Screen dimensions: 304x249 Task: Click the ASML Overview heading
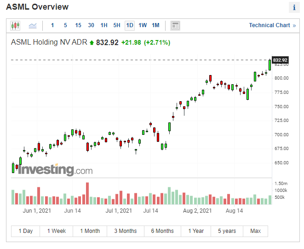point(37,7)
